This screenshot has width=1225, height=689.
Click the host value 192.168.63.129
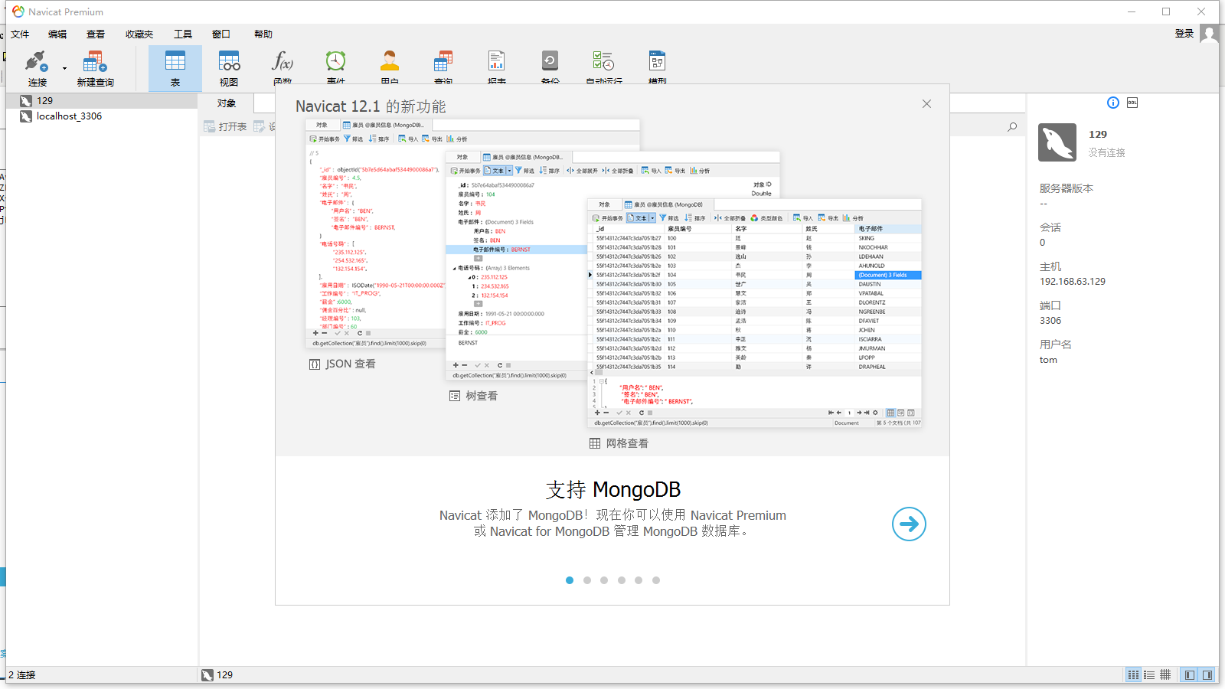(x=1073, y=282)
